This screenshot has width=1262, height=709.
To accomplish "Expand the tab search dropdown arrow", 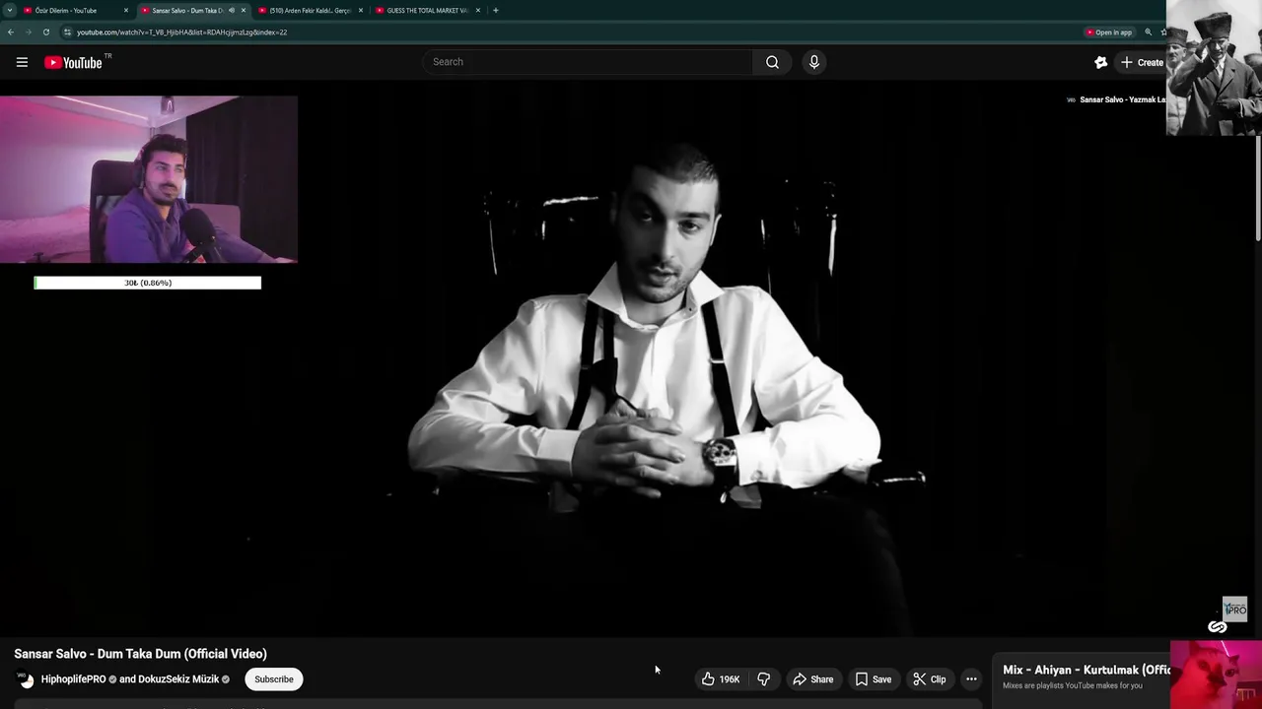I will tap(10, 11).
